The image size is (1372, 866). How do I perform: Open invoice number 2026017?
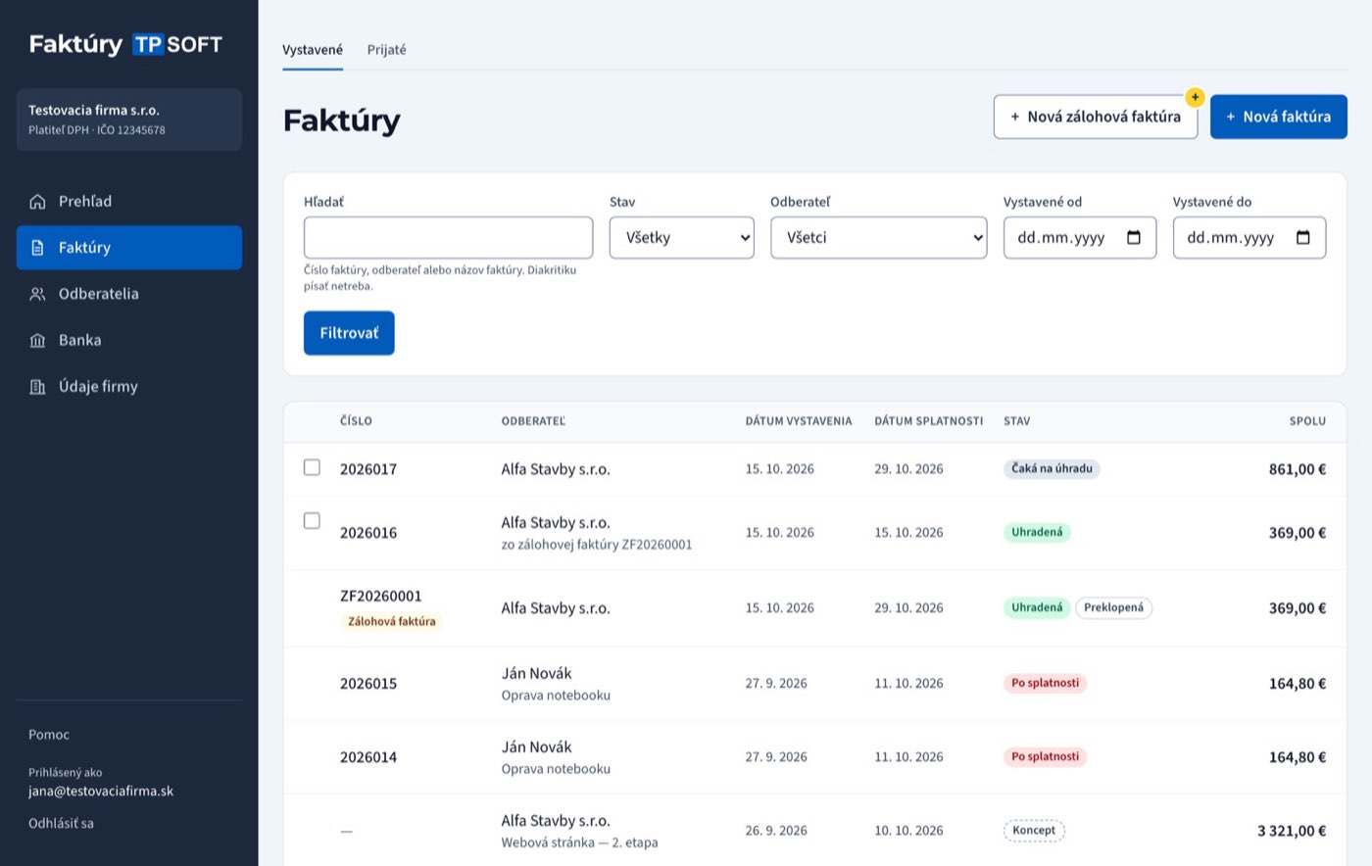tap(368, 469)
